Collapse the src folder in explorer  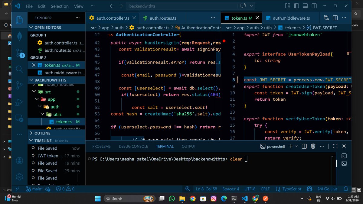pos(34,92)
